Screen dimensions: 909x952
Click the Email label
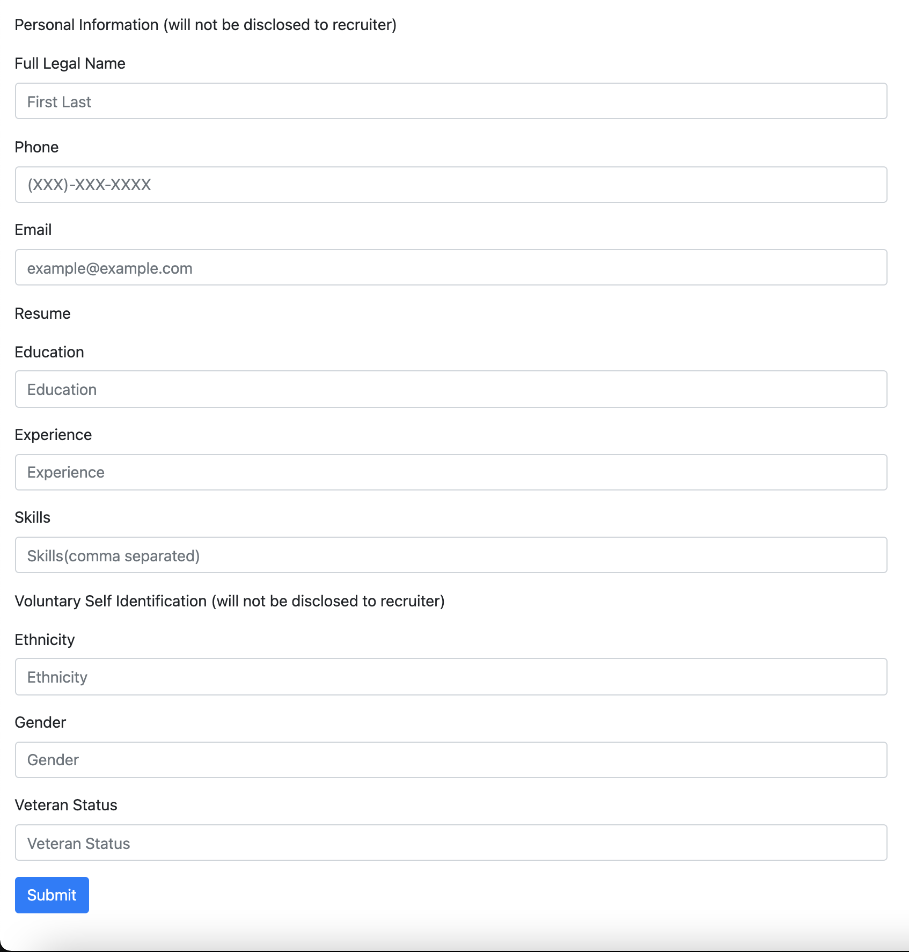(33, 230)
